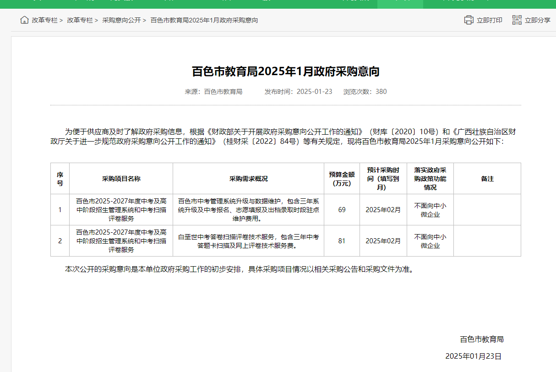Viewport: 556px width, 372px height.
Task: Click the home icon in the breadcrumb
Action: (x=24, y=20)
